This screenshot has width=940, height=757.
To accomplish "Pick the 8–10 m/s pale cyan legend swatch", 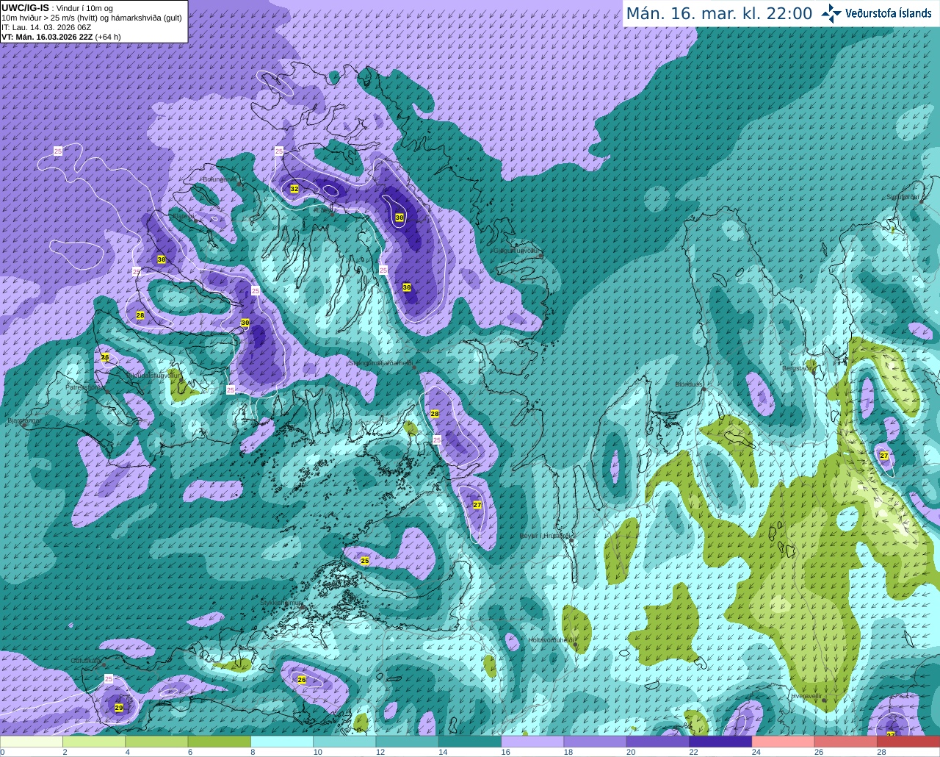I will (282, 742).
